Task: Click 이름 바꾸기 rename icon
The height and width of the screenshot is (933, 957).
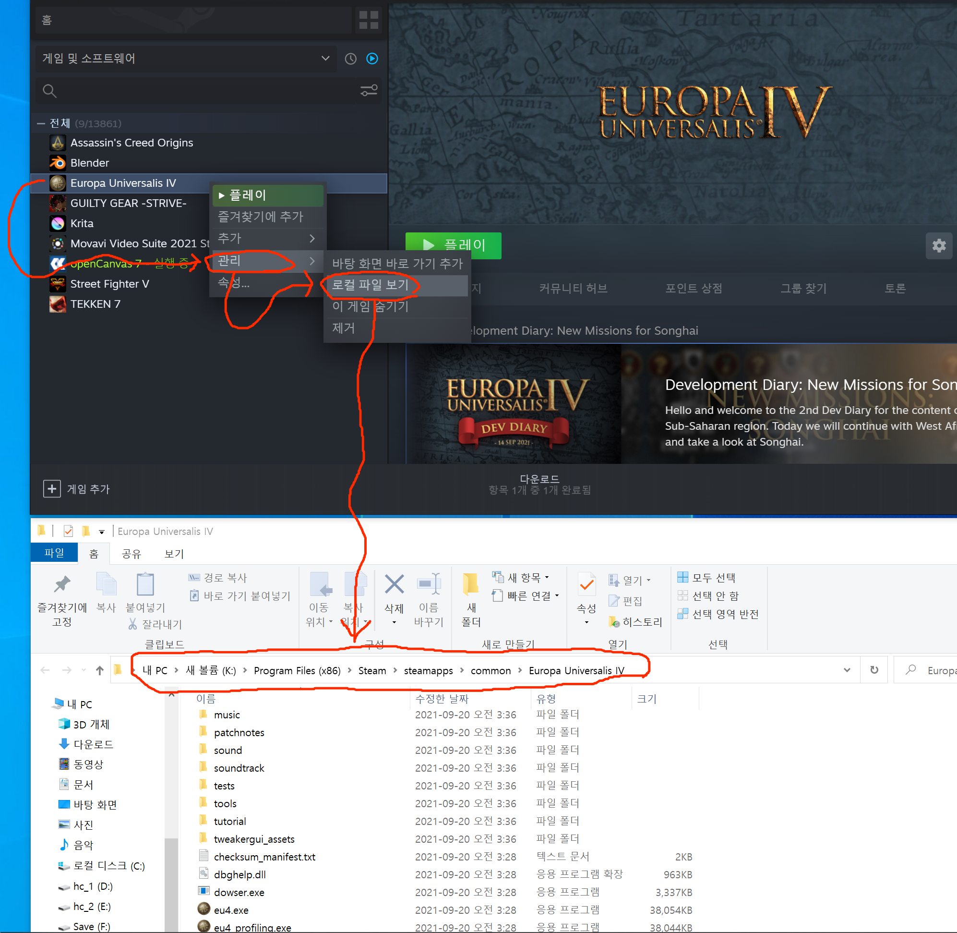Action: click(x=429, y=583)
